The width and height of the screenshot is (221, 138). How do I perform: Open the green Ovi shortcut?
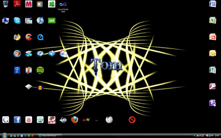tap(52, 20)
